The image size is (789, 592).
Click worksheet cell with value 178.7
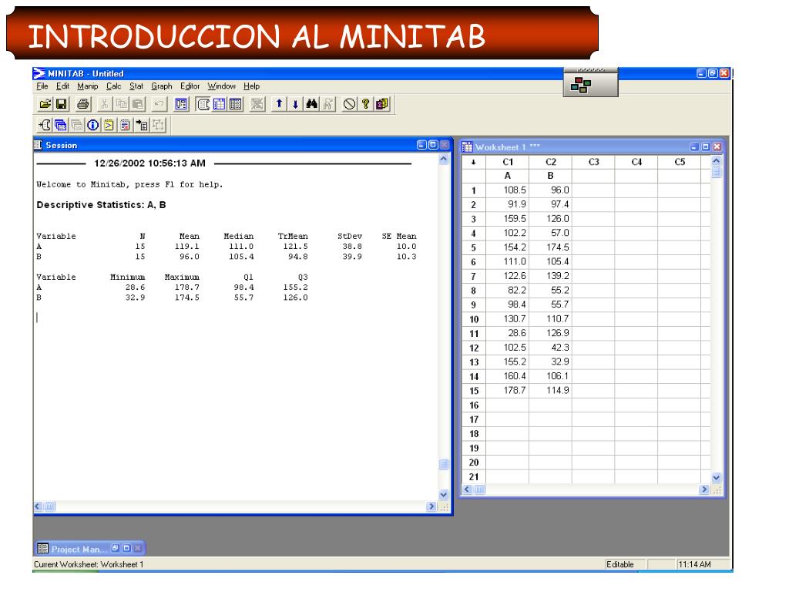[x=508, y=391]
